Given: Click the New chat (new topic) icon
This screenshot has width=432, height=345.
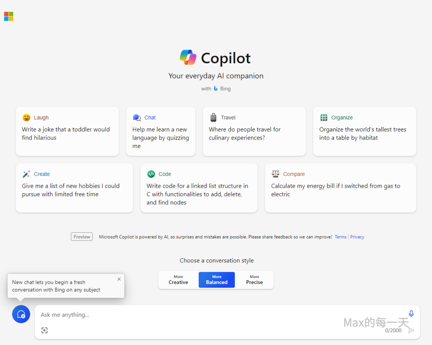Looking at the screenshot, I should click(21, 314).
